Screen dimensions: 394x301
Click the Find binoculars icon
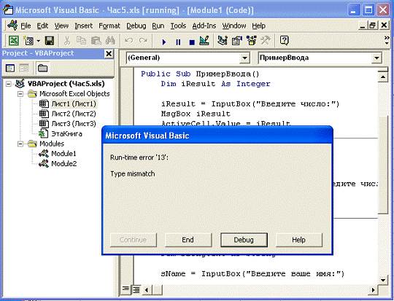pos(110,40)
